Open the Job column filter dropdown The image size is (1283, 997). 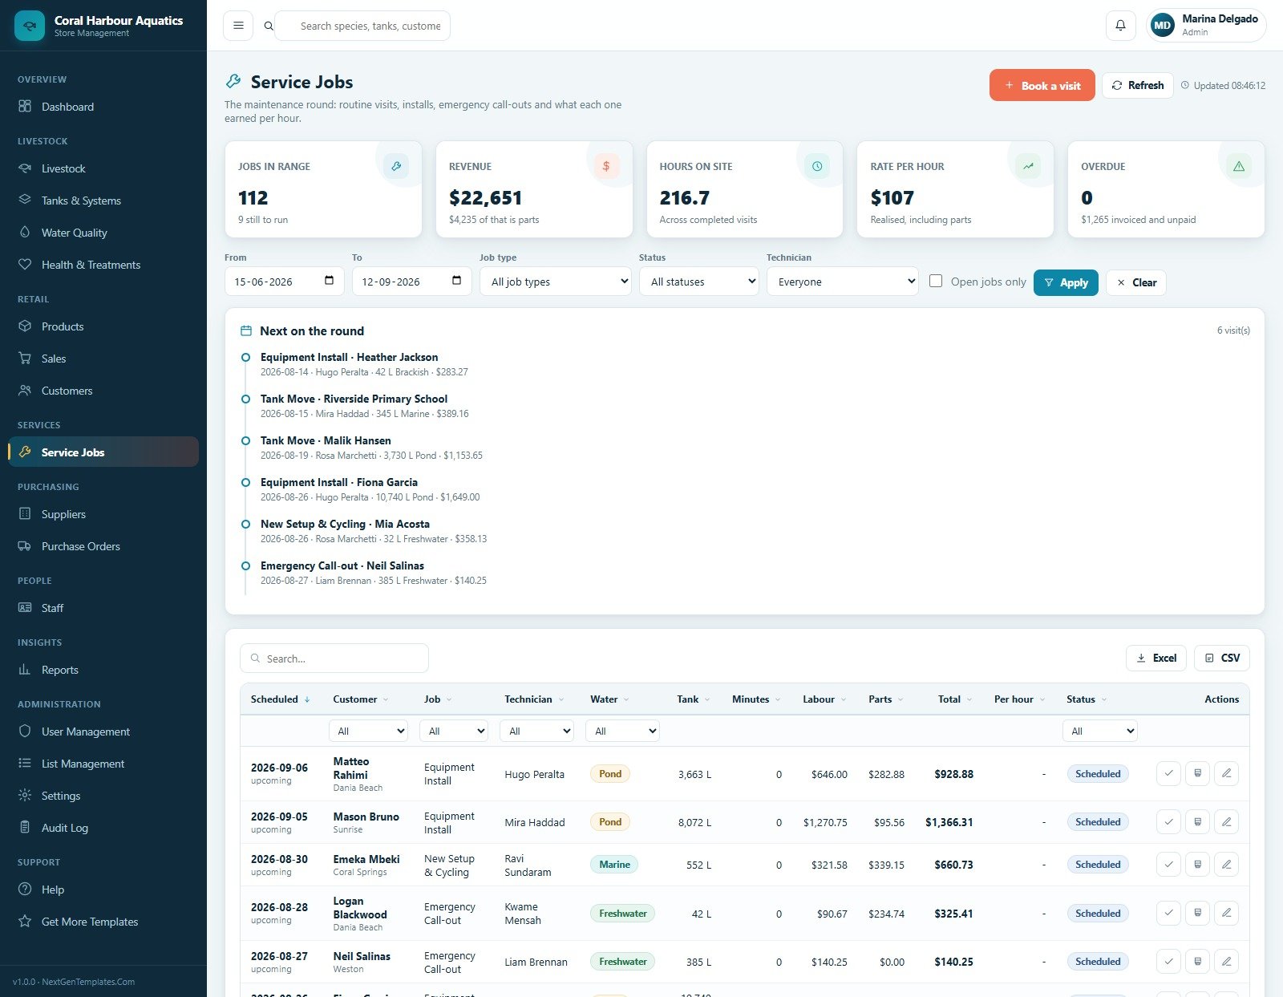click(454, 731)
